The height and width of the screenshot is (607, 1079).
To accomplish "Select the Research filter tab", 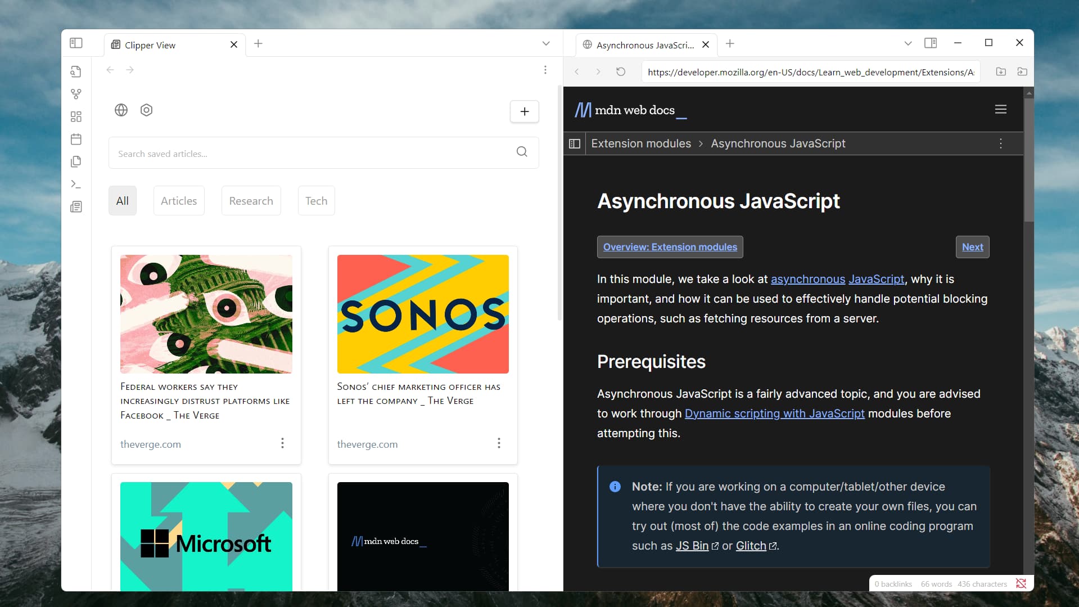I will [x=251, y=201].
